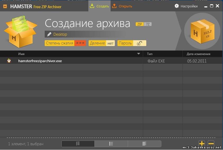The image size is (223, 150).
Task: Select the first list view mode button
Action: 78,144
